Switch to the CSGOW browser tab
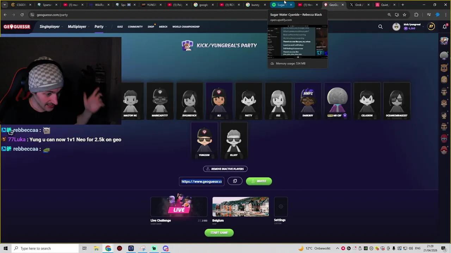The height and width of the screenshot is (253, 451). 21,5
